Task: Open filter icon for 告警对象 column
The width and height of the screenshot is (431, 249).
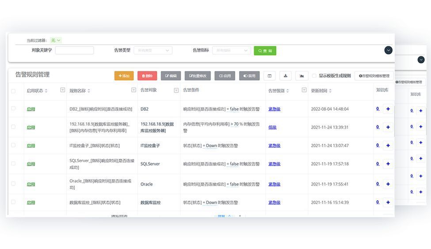Action: coord(176,91)
